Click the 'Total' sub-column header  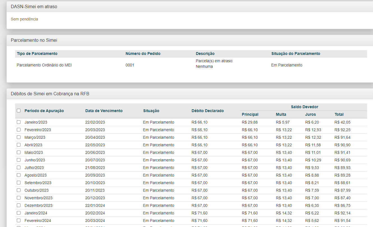click(x=339, y=114)
